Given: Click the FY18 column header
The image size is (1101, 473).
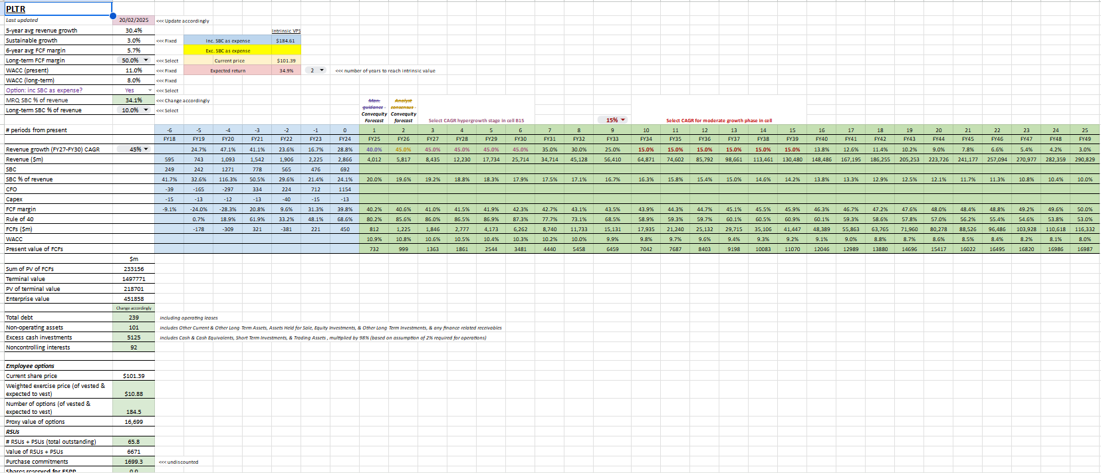Looking at the screenshot, I should [x=170, y=140].
